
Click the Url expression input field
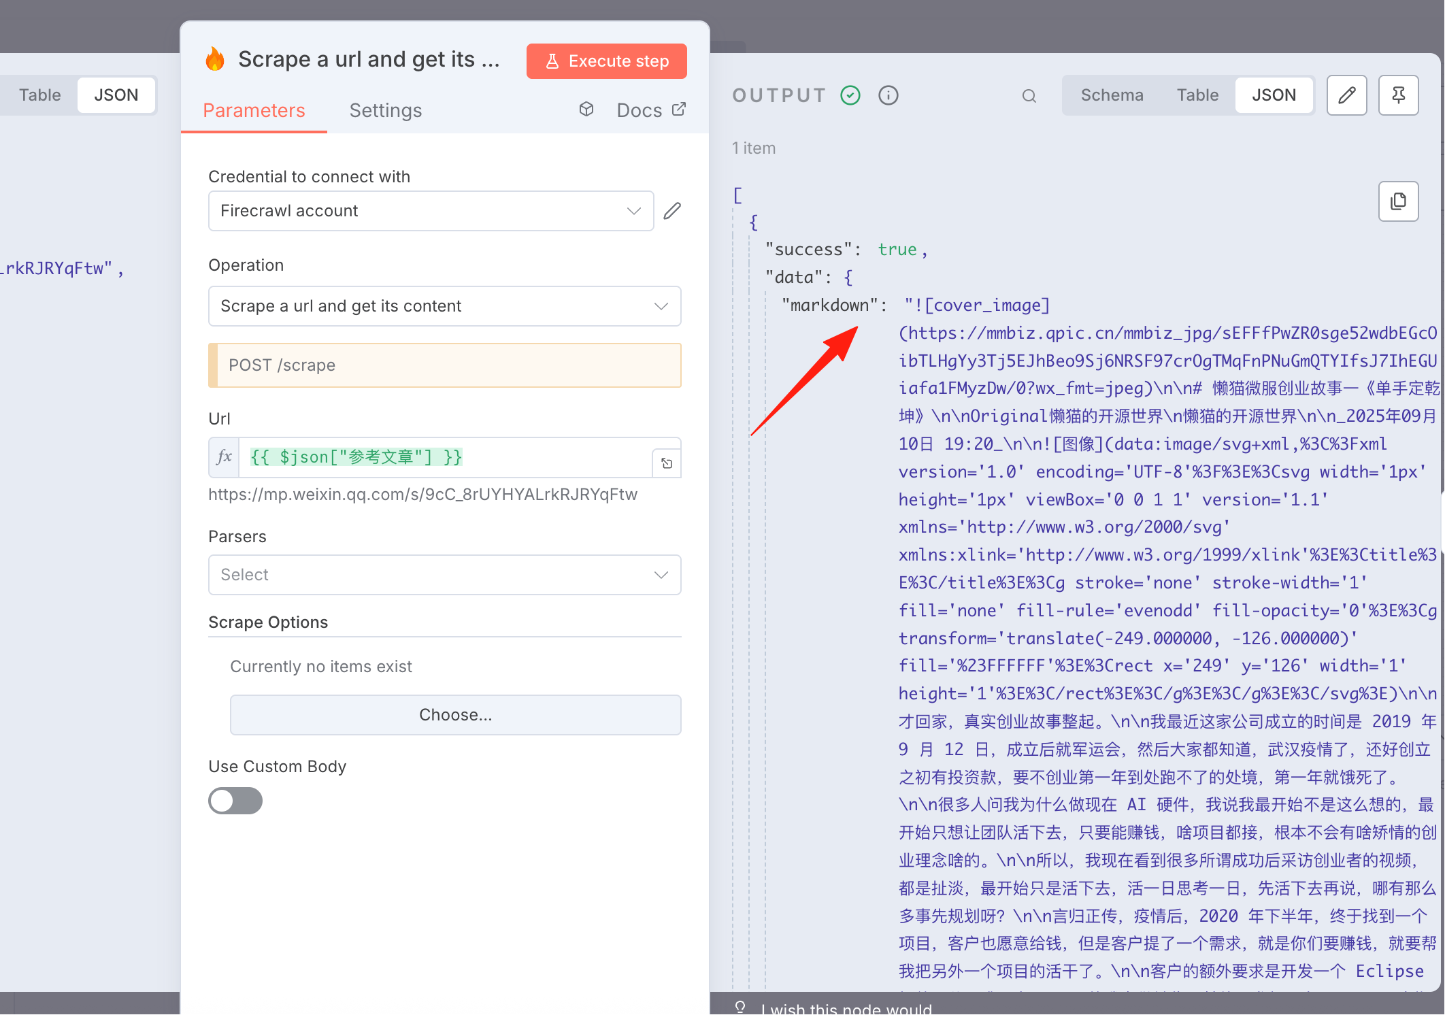tap(445, 457)
